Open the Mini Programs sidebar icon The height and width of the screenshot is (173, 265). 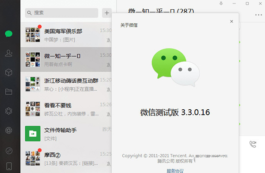[x=9, y=150]
